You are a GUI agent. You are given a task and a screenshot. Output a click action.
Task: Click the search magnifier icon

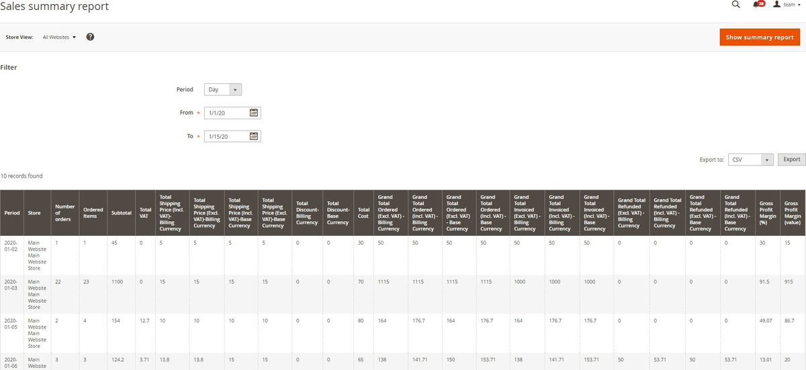pyautogui.click(x=735, y=5)
